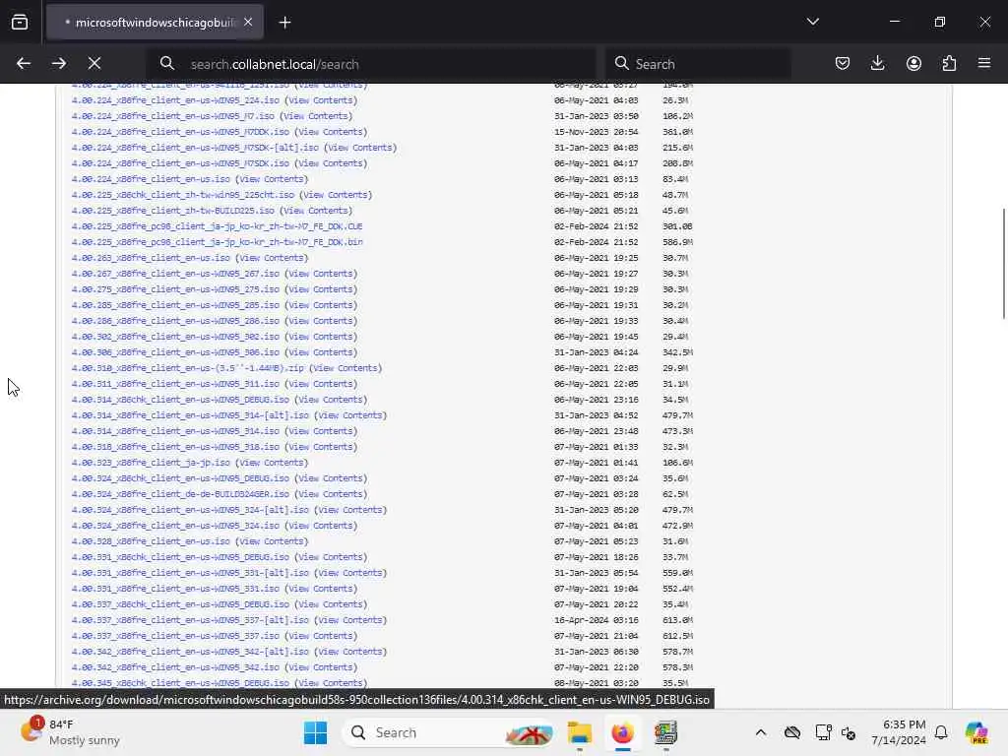Click the date 15-Nov-2023 20:54
Screen dimensions: 1008x756
tap(596, 132)
